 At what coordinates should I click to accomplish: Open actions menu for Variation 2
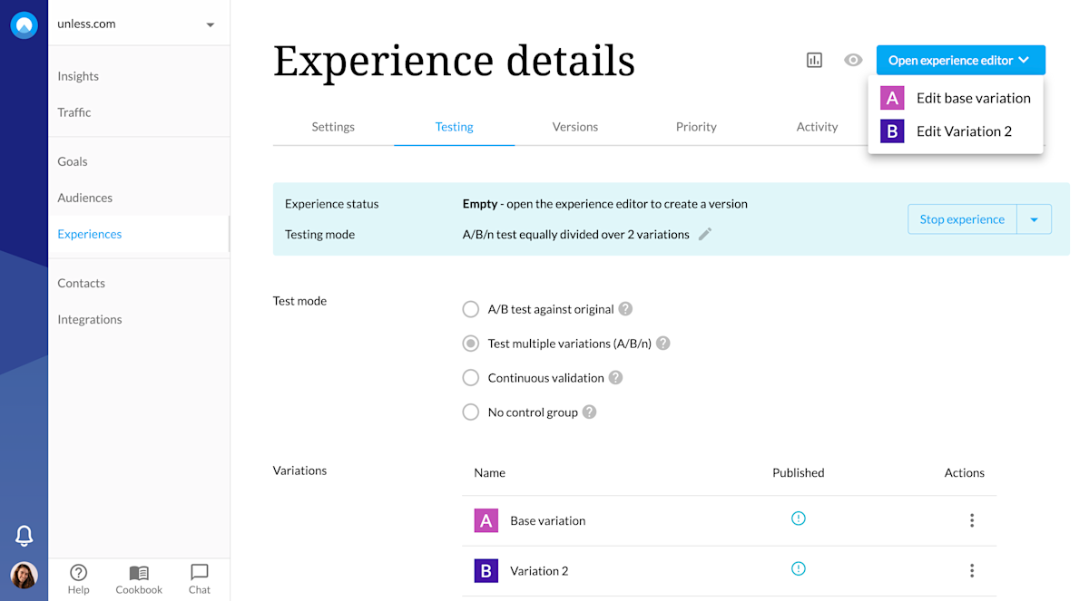[972, 570]
